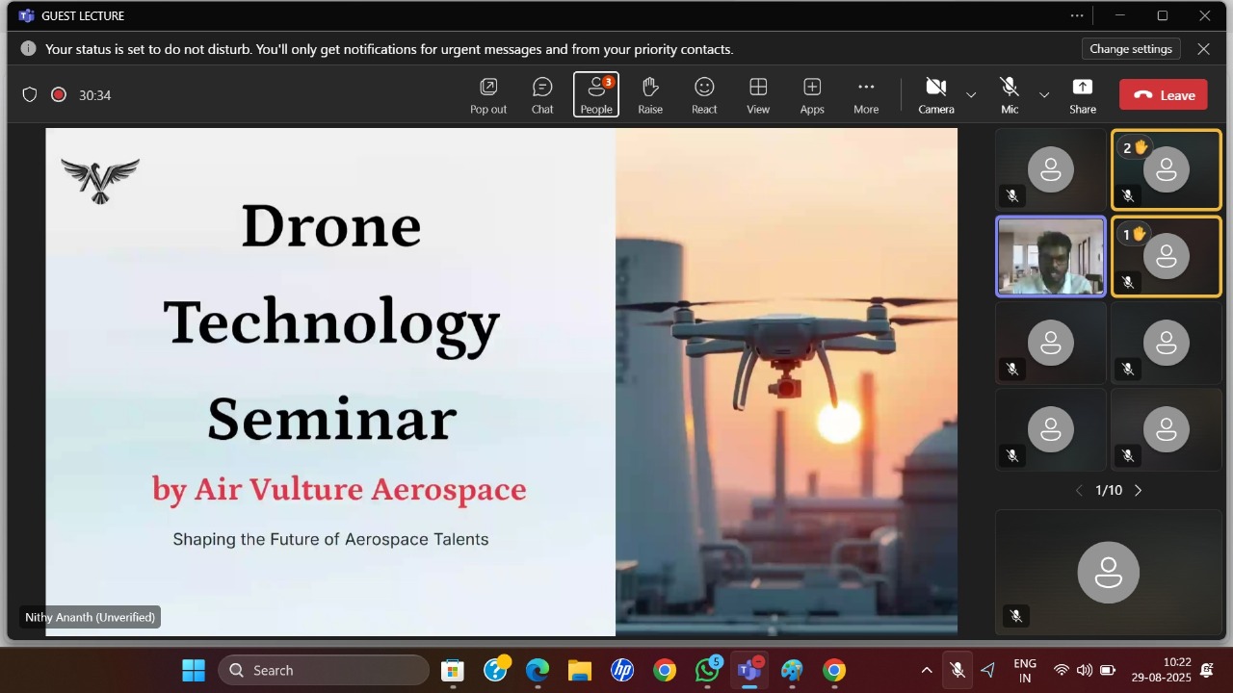Open the React emoji menu
This screenshot has height=693, width=1233.
coord(704,95)
